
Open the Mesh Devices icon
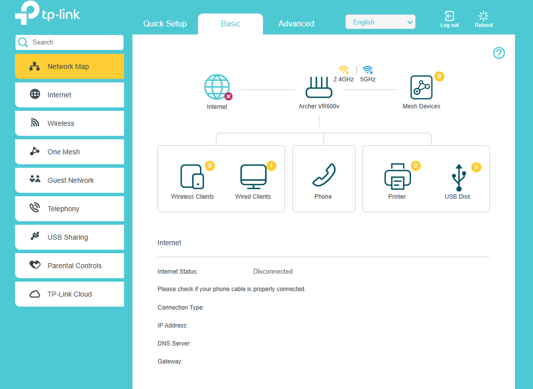421,87
